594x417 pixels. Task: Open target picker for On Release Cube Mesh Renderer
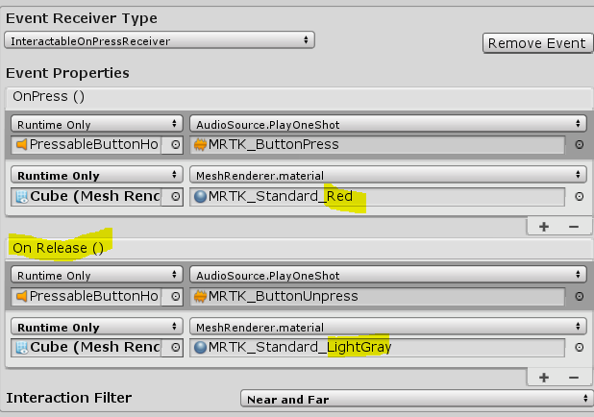point(175,348)
